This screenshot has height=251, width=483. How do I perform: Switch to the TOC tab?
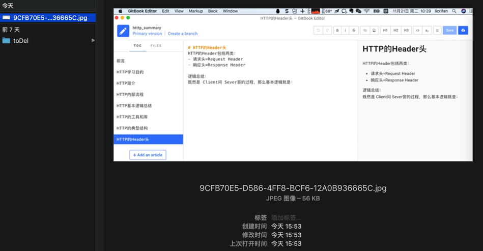point(138,46)
